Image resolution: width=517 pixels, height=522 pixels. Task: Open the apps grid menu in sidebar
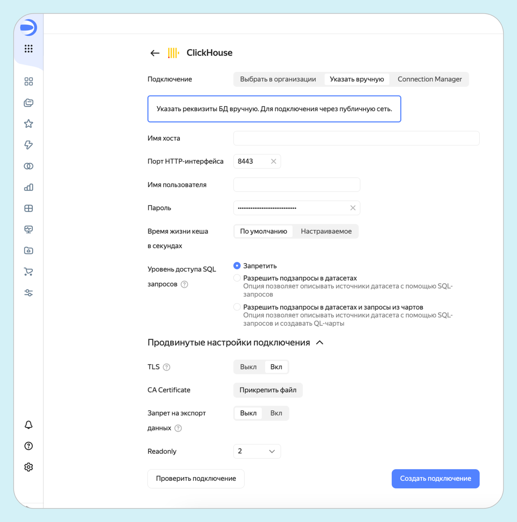tap(28, 49)
